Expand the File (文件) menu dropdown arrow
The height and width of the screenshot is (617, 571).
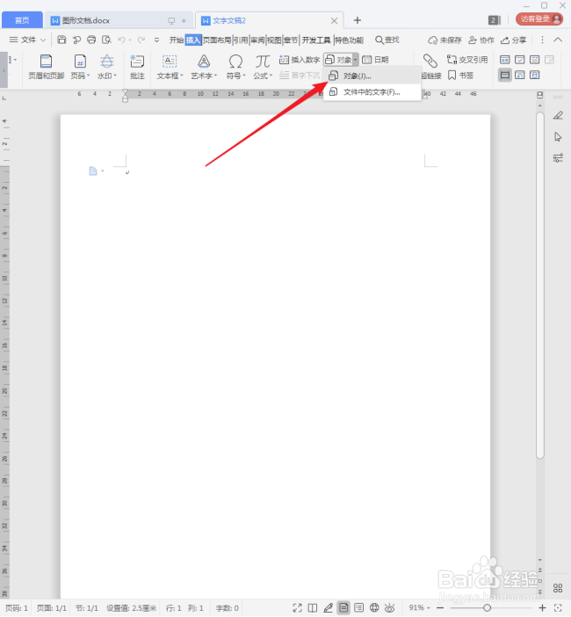(x=43, y=40)
